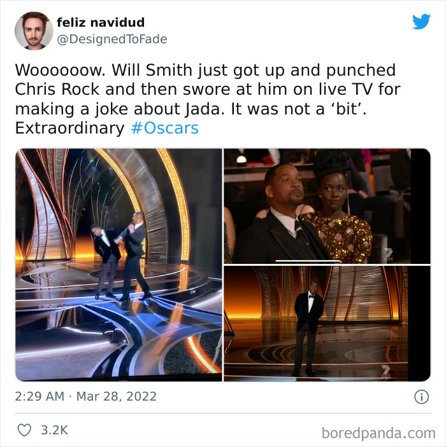Click the word Extraordinary in tweet
This screenshot has height=447, width=446.
69,128
